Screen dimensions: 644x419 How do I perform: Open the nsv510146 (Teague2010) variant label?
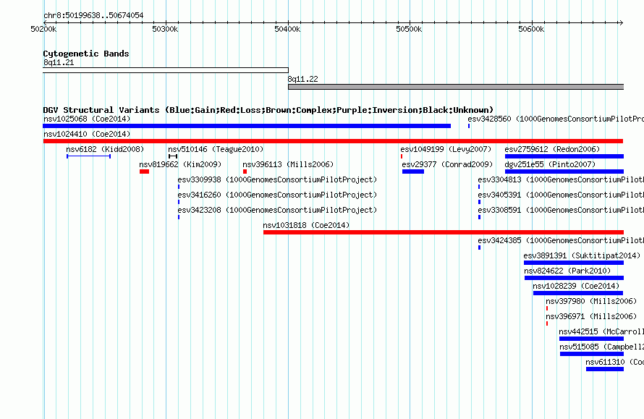(216, 149)
